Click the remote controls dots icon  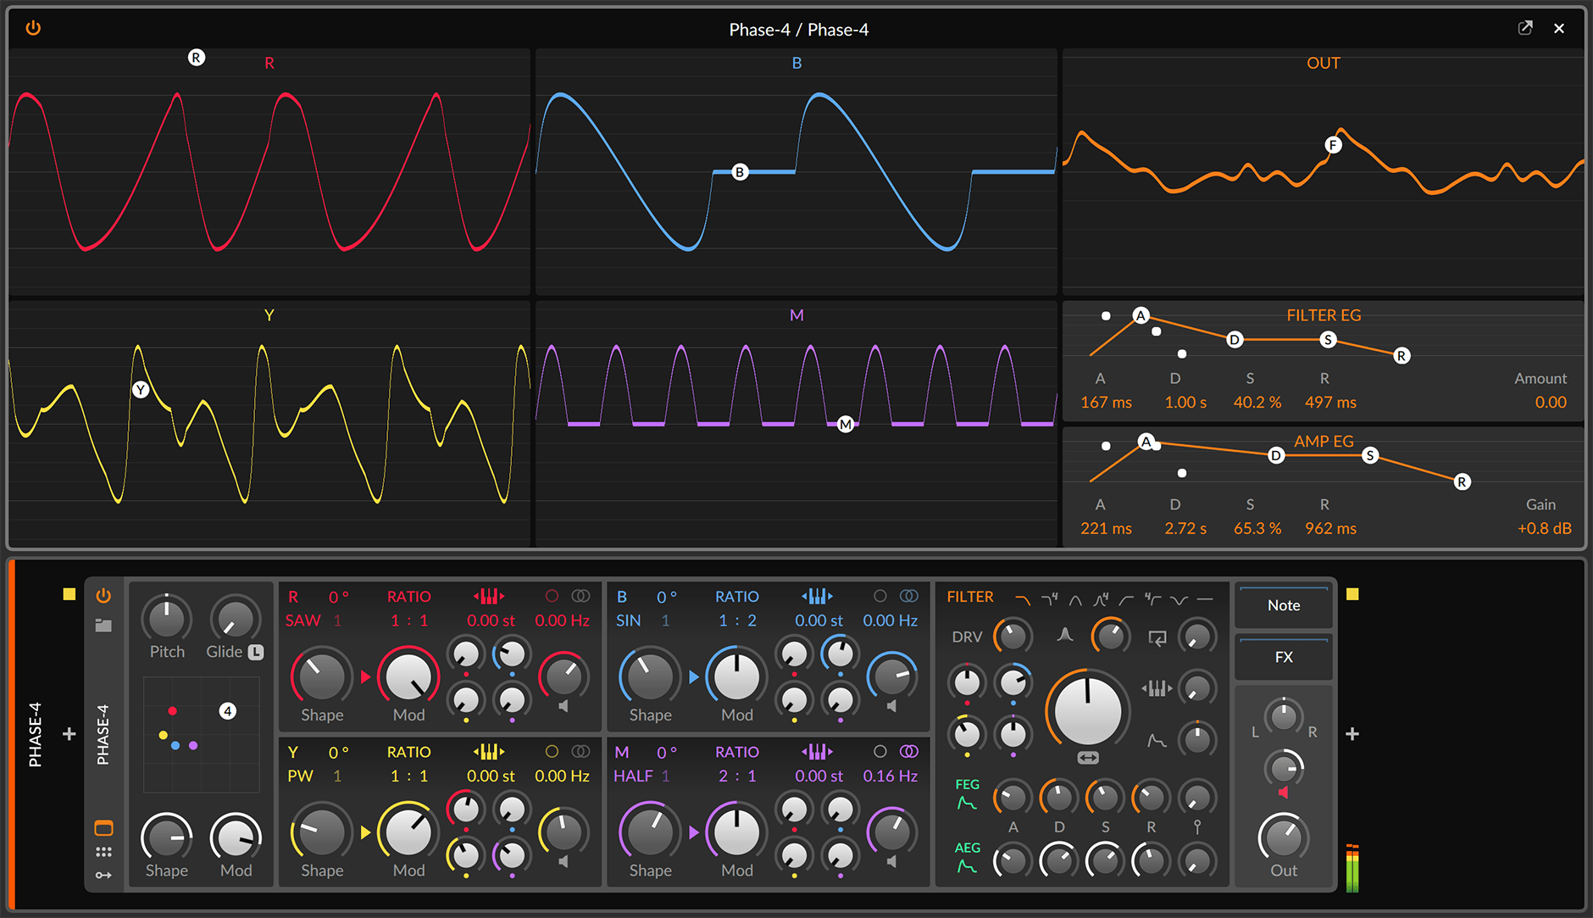[103, 852]
